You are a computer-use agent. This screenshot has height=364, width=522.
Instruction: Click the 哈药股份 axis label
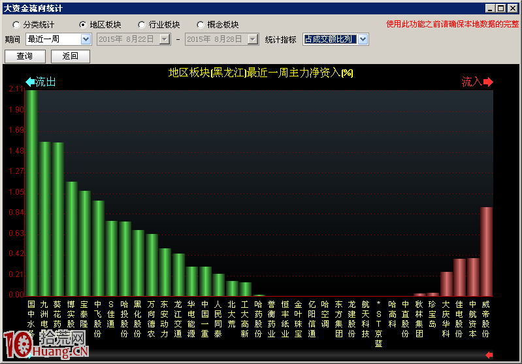pyautogui.click(x=258, y=319)
